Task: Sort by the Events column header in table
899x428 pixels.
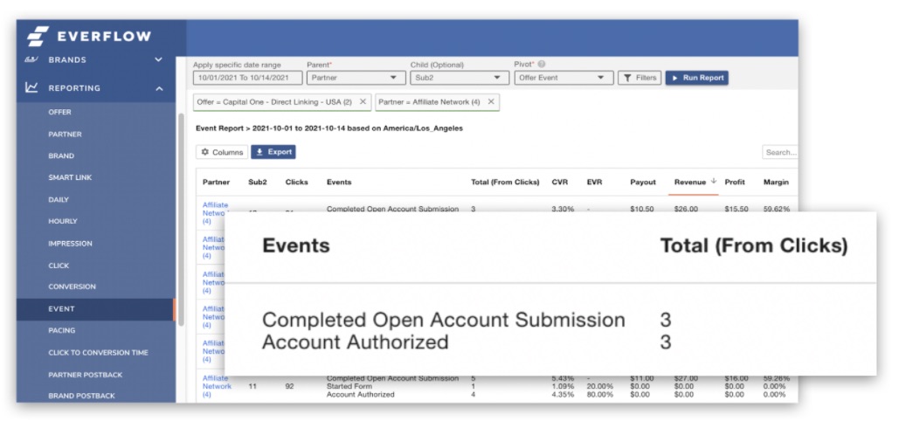Action: point(339,183)
